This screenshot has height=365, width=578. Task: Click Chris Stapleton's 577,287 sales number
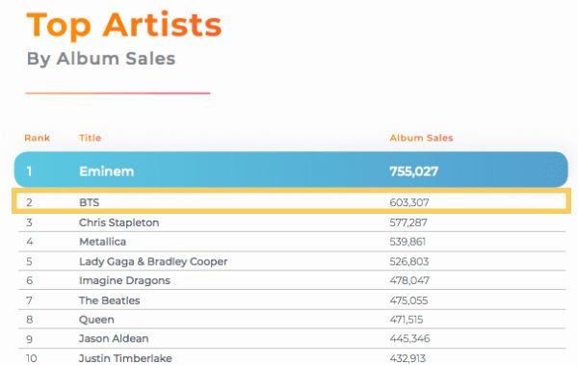(408, 222)
